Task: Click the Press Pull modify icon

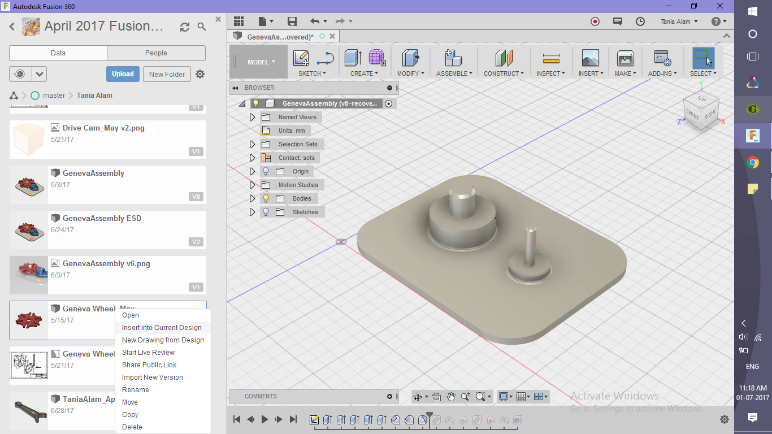Action: pos(411,58)
